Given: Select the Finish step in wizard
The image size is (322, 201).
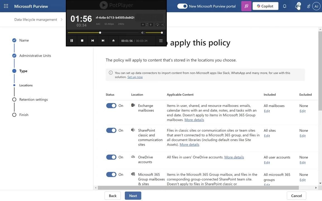Looking at the screenshot, I should pos(24,115).
